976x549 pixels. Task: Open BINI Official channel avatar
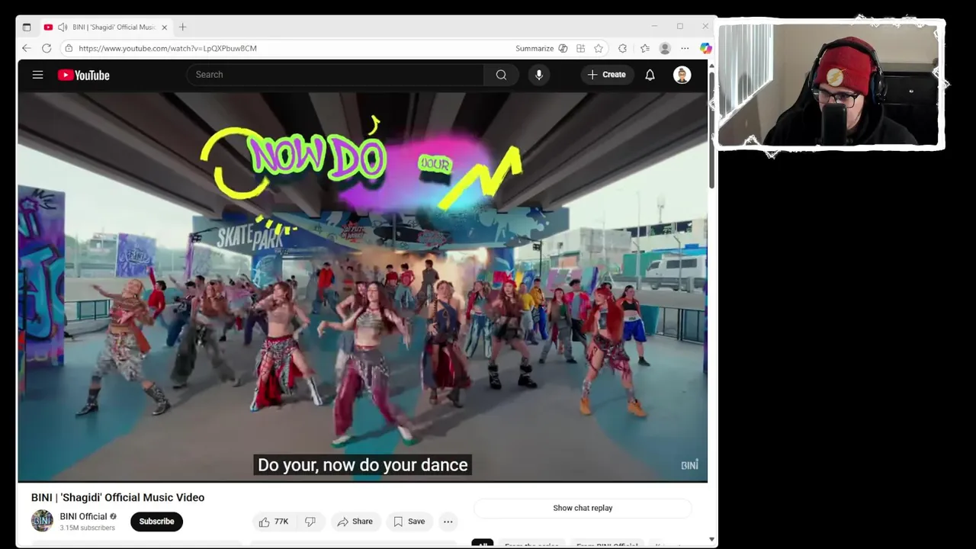coord(42,521)
